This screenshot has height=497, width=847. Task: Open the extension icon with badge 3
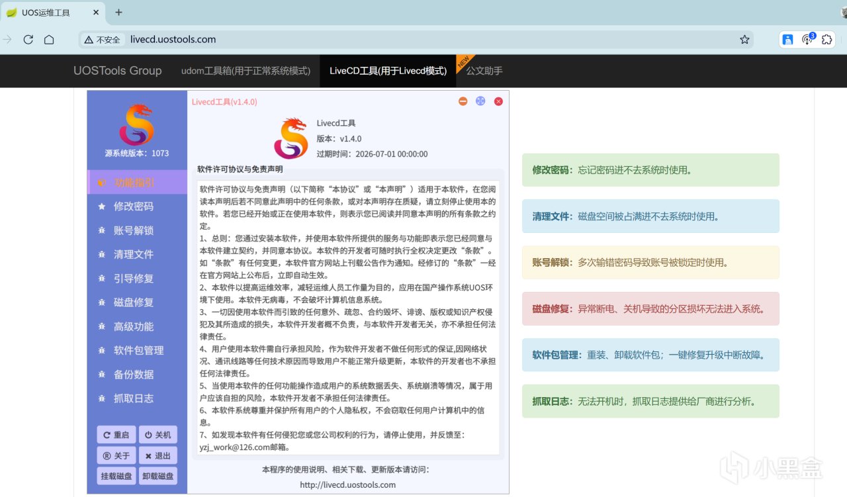click(808, 39)
